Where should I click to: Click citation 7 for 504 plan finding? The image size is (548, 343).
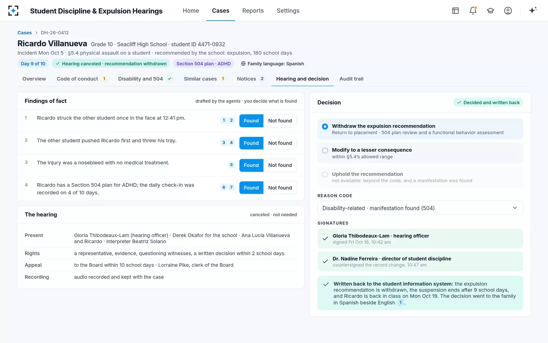coord(231,188)
